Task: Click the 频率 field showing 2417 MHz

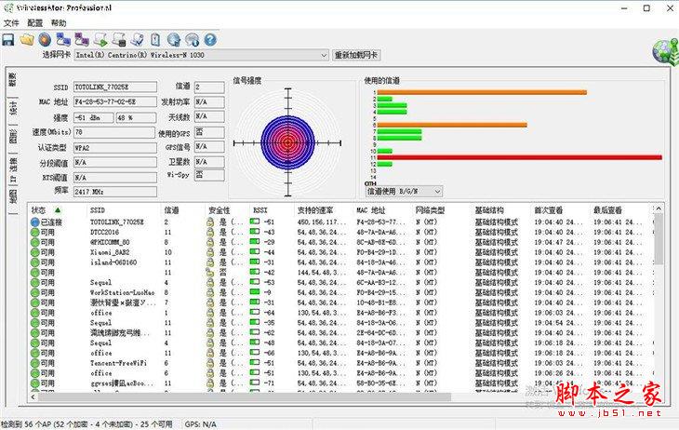Action: (x=115, y=191)
